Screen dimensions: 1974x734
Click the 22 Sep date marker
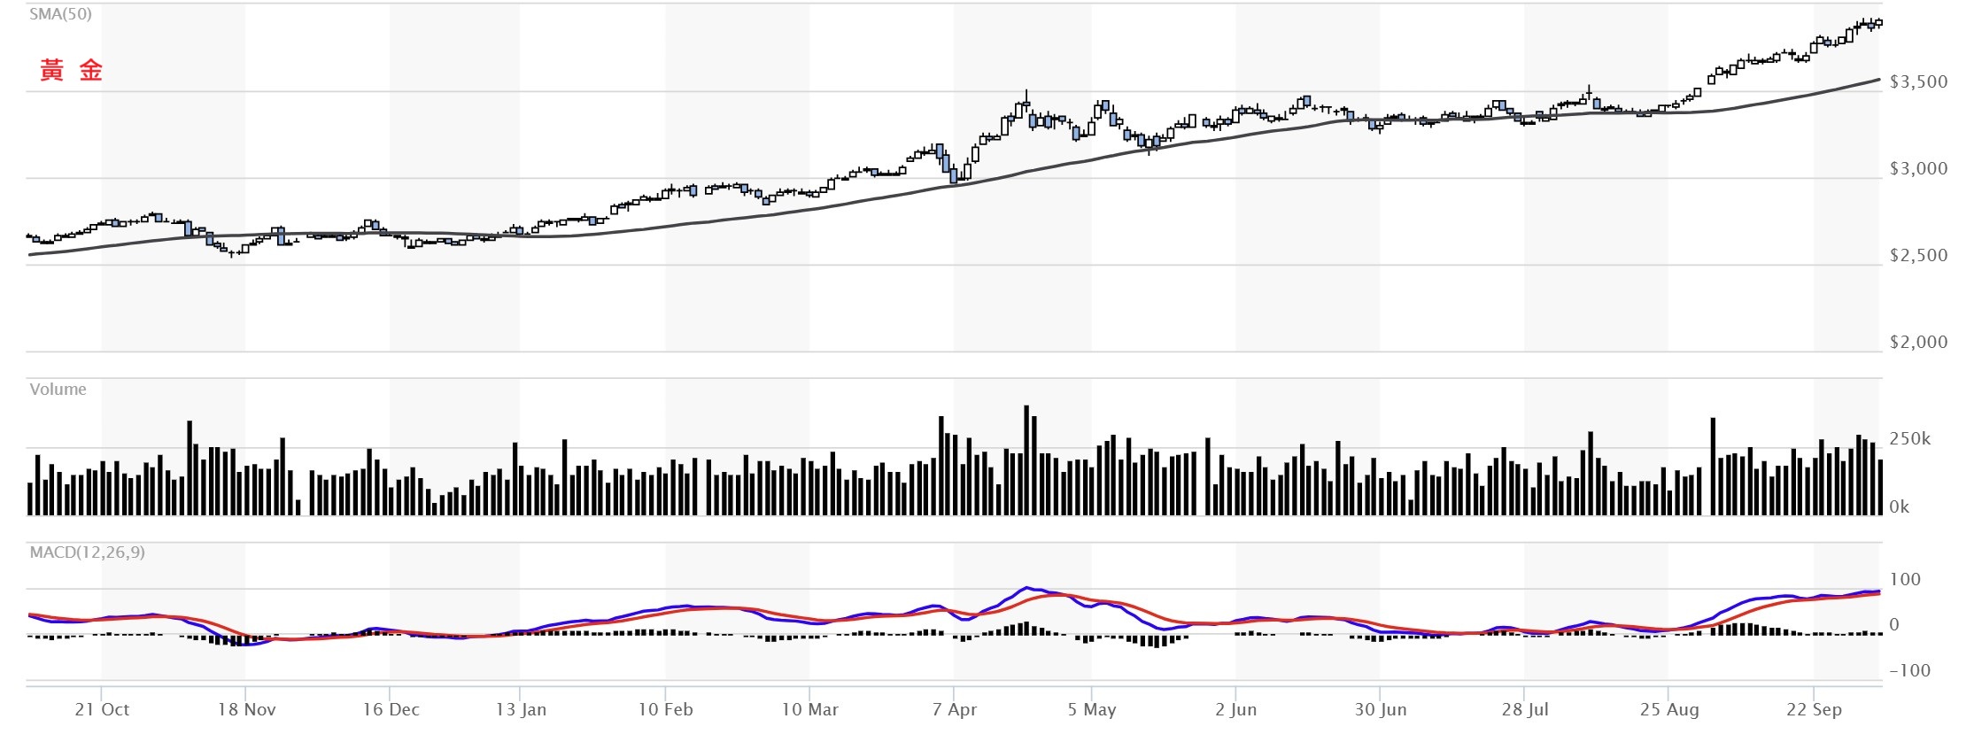[x=1814, y=710]
